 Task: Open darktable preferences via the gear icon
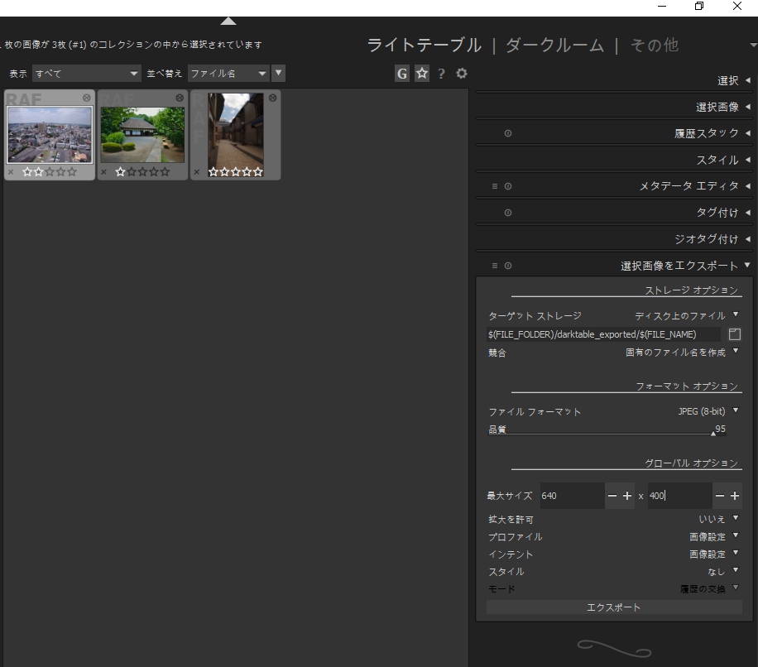point(461,74)
